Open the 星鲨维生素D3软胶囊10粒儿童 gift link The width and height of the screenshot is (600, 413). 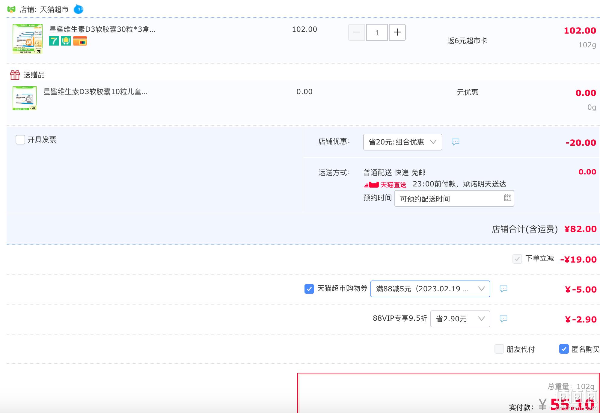pyautogui.click(x=95, y=92)
